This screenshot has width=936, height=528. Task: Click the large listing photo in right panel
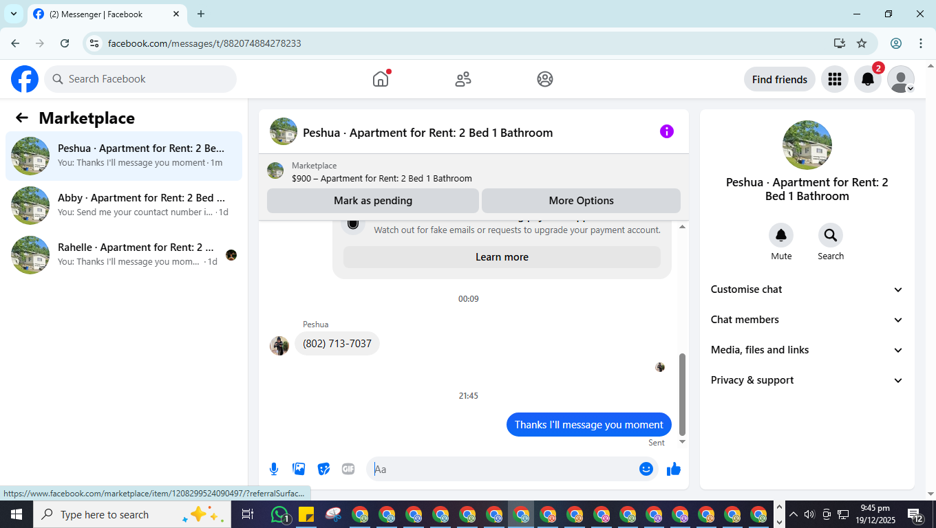click(807, 145)
